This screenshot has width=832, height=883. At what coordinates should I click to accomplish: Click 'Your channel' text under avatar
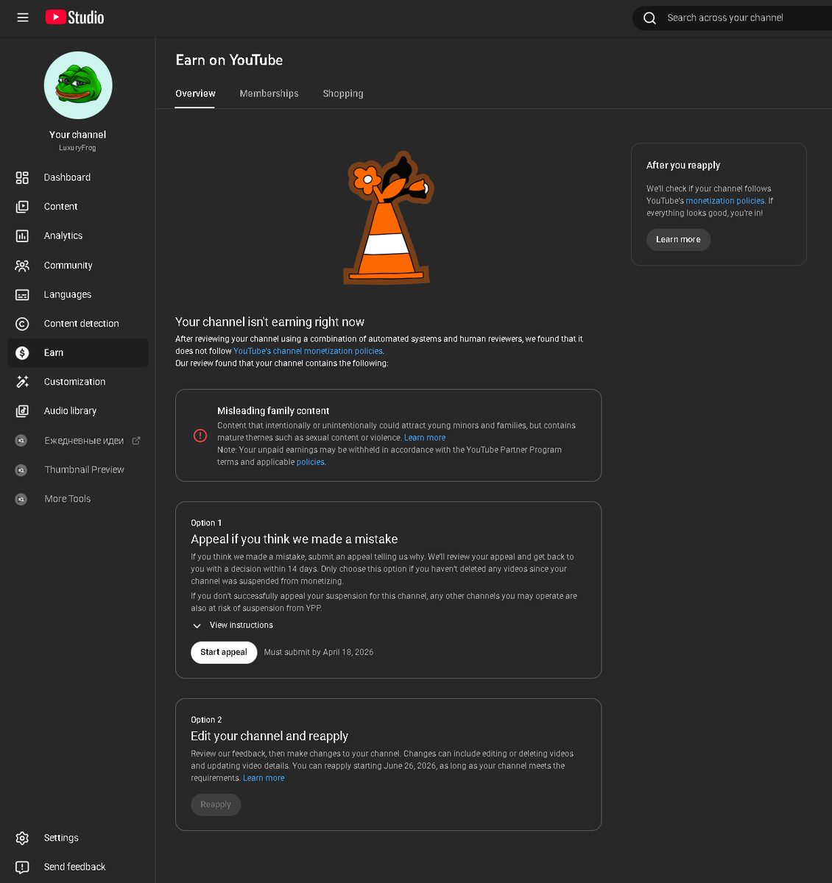77,135
